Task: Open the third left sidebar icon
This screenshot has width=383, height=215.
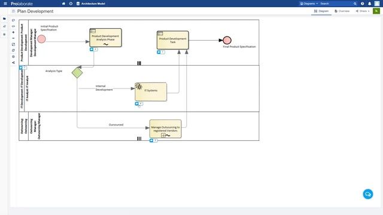Action: 4,35
